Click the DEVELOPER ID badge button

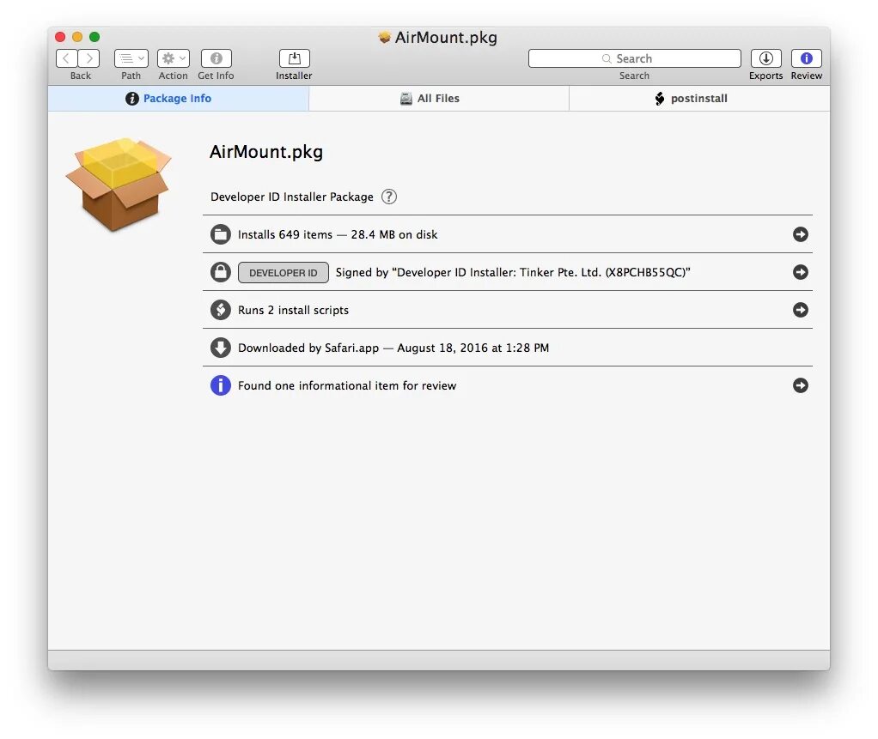tap(284, 272)
